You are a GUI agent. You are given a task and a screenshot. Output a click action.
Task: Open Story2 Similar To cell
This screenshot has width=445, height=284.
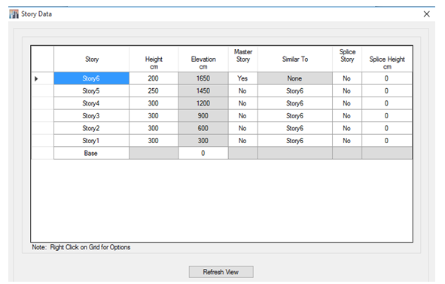pos(295,128)
